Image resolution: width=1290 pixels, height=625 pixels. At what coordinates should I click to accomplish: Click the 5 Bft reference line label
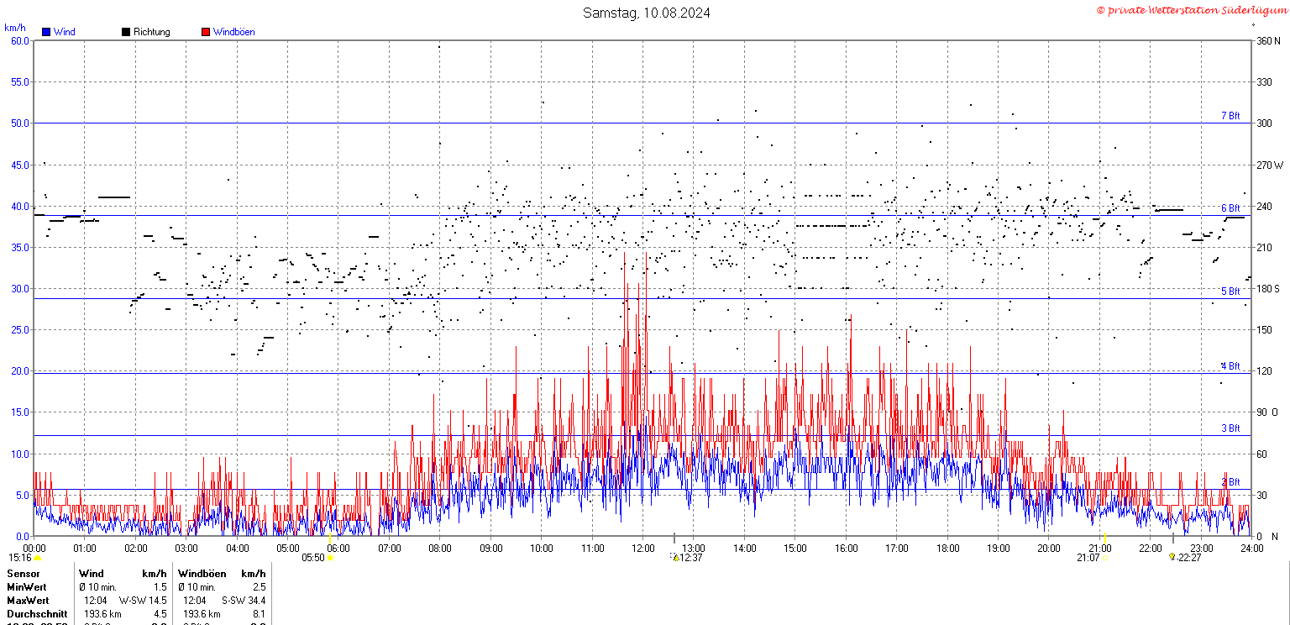click(1230, 291)
